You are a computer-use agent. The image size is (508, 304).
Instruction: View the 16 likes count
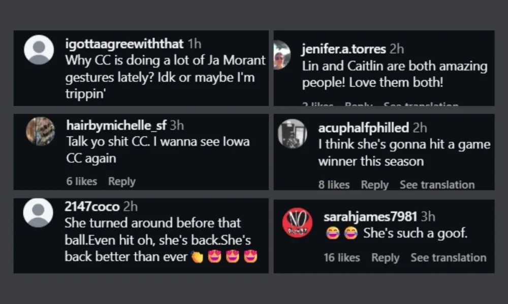coord(341,258)
